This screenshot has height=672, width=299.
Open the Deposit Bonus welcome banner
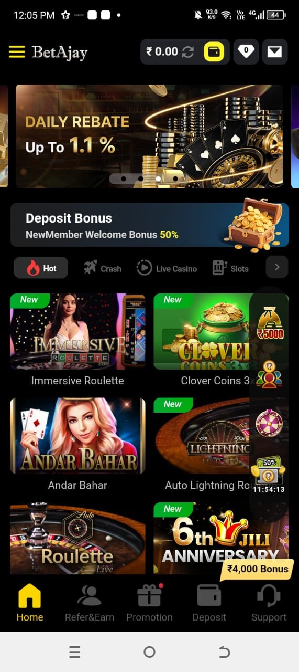point(150,225)
